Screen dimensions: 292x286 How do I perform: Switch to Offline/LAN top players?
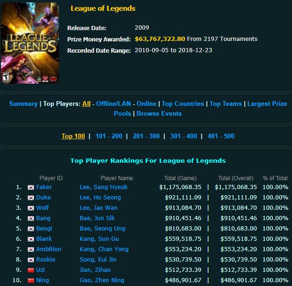click(114, 104)
